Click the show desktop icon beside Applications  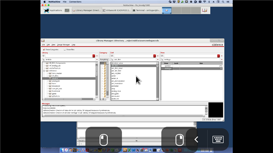[67, 10]
